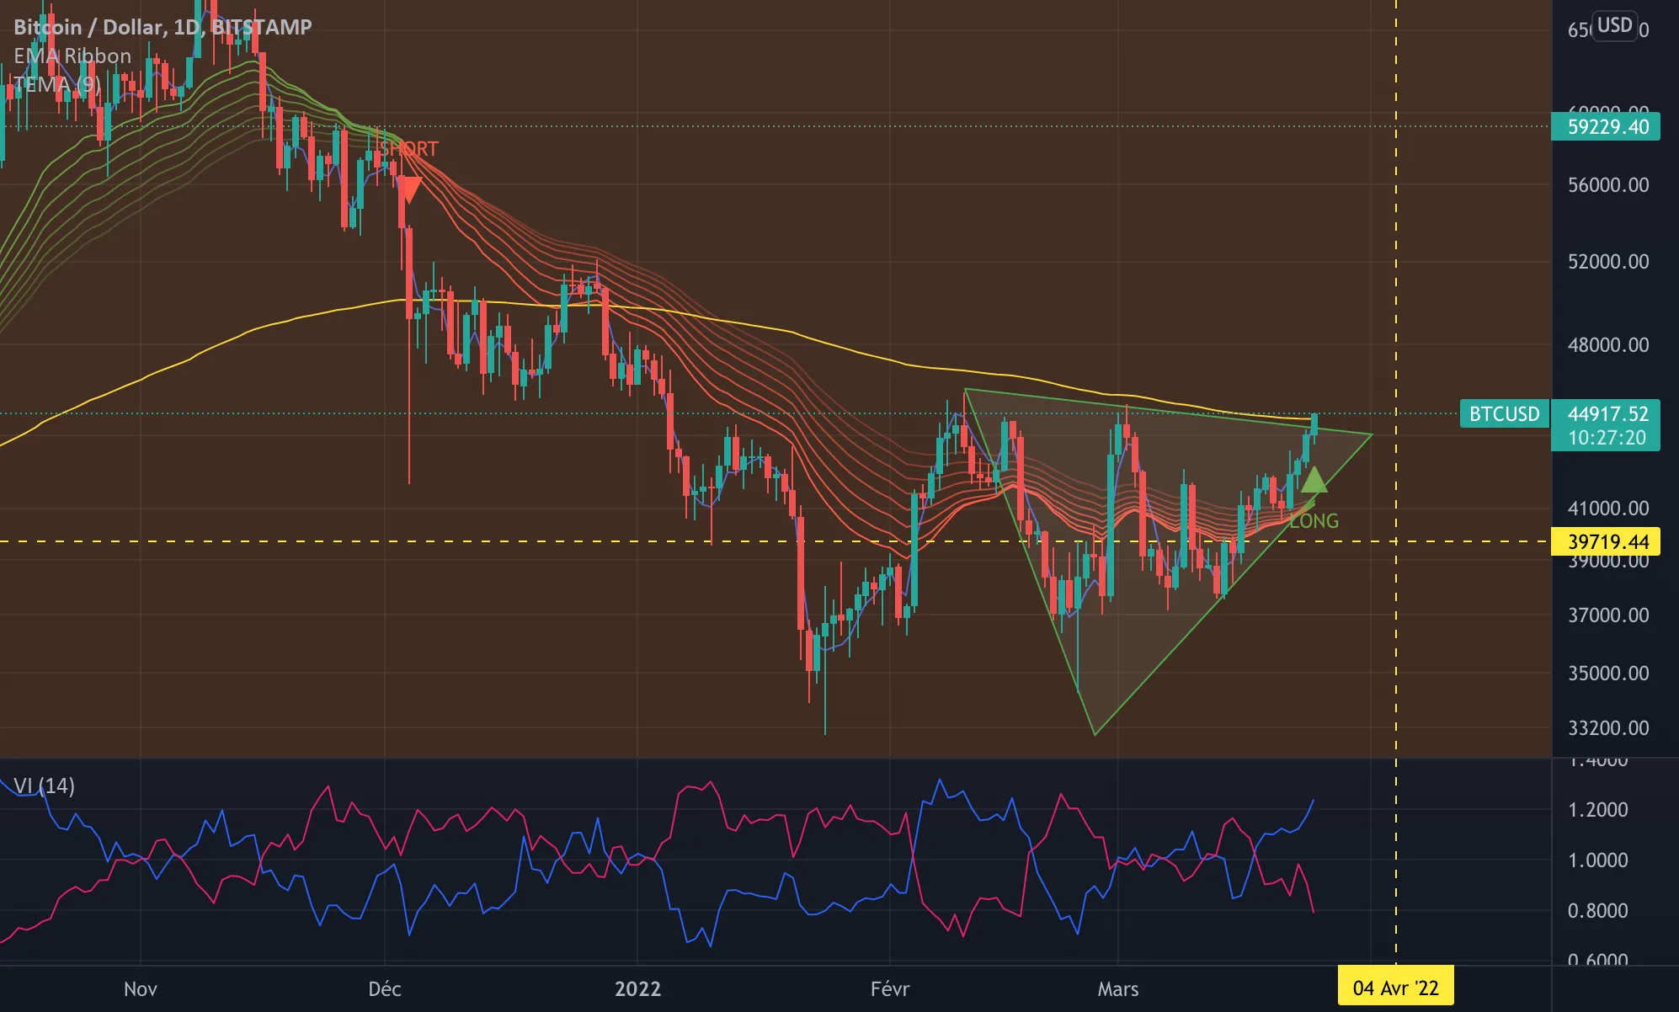Screen dimensions: 1679x1012
Task: Click the 59229.40 price label
Action: [x=1606, y=126]
